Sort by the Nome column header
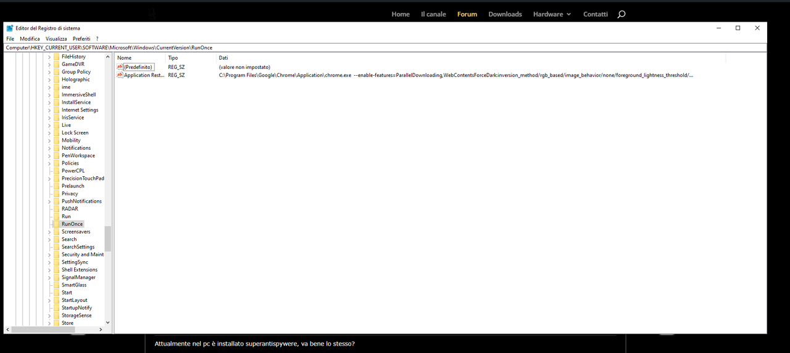Viewport: 790px width, 353px height. tap(140, 58)
